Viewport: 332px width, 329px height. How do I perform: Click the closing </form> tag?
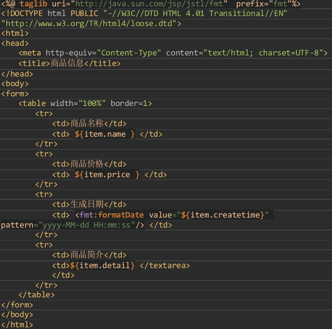pos(17,305)
